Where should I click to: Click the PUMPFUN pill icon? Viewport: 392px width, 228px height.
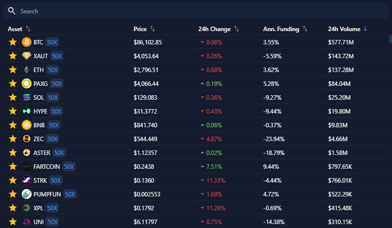tap(27, 194)
